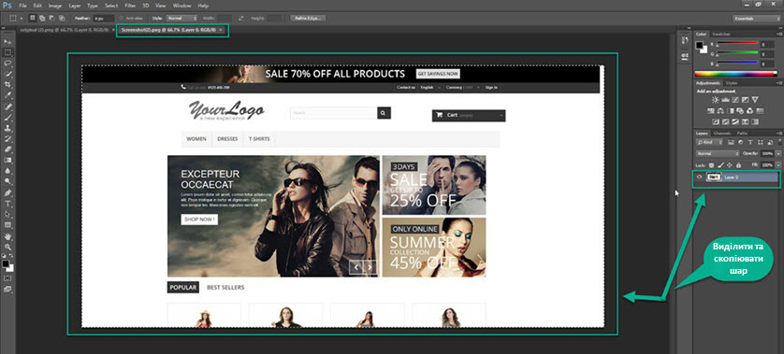784x354 pixels.
Task: Add a Levels adjustment
Action: pyautogui.click(x=725, y=100)
